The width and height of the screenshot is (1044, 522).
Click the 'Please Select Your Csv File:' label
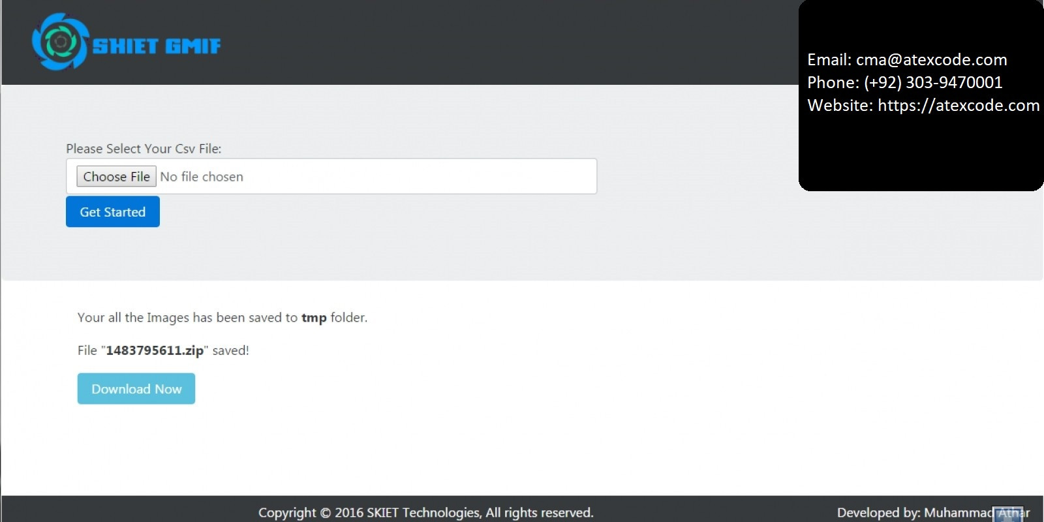(x=144, y=149)
